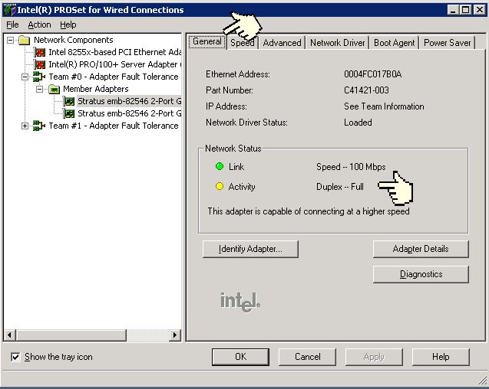Image resolution: width=489 pixels, height=389 pixels.
Task: Select the Network Components root label
Action: pos(73,40)
